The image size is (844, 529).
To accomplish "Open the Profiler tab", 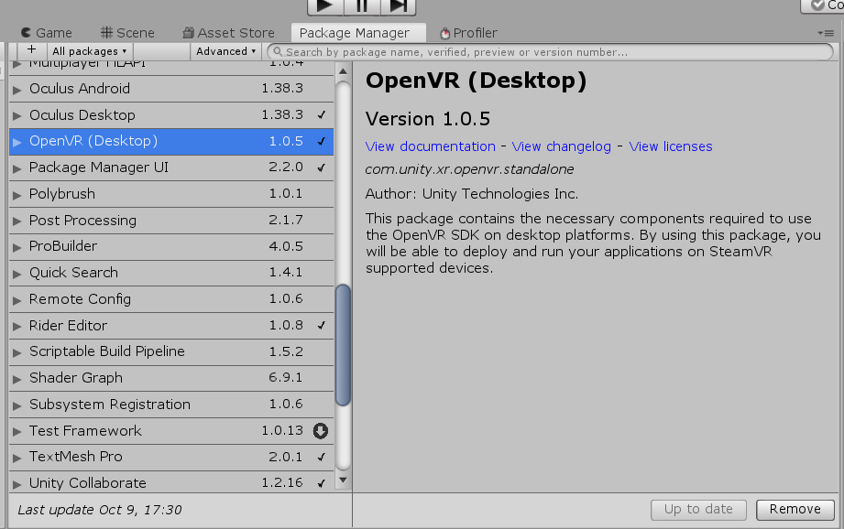I will (x=468, y=33).
